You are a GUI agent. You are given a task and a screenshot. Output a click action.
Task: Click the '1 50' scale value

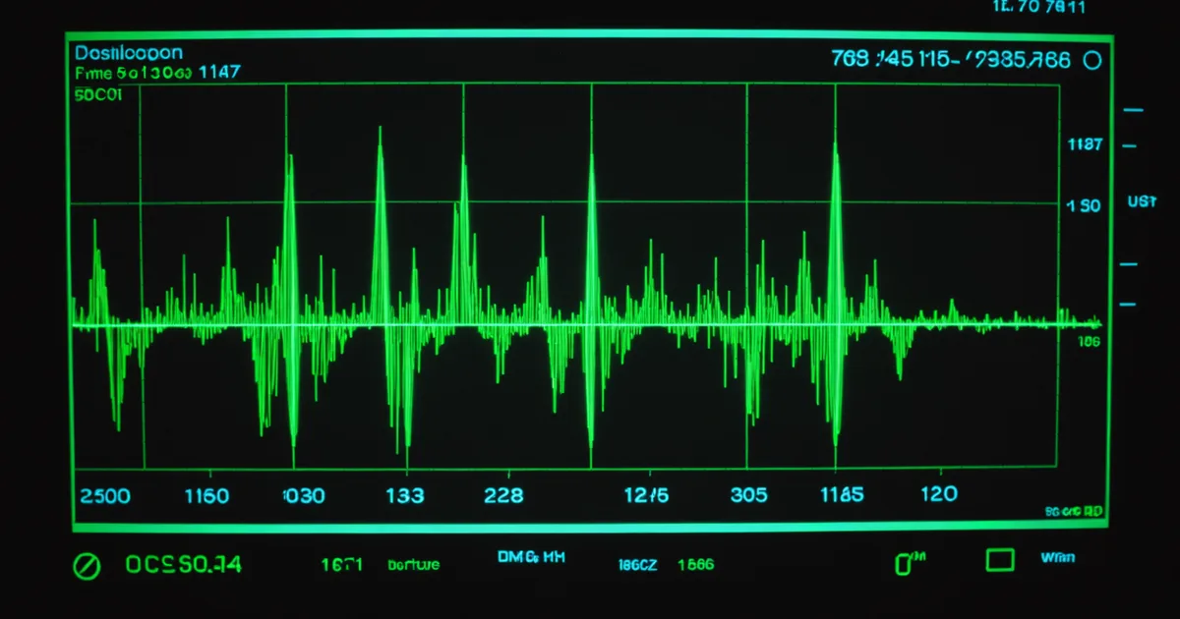(1084, 206)
